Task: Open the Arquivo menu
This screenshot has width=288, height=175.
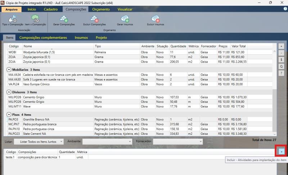Action: click(x=12, y=9)
